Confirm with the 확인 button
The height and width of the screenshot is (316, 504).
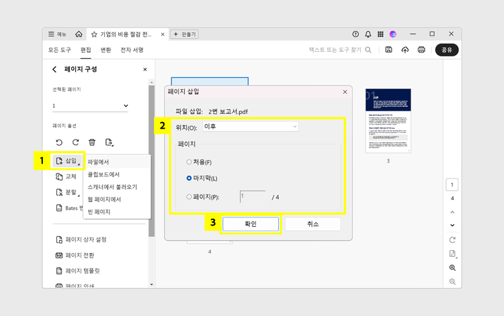point(251,224)
